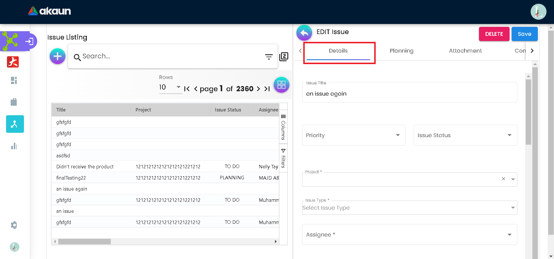Go back using the round arrow button
This screenshot has height=259, width=554.
tap(304, 33)
